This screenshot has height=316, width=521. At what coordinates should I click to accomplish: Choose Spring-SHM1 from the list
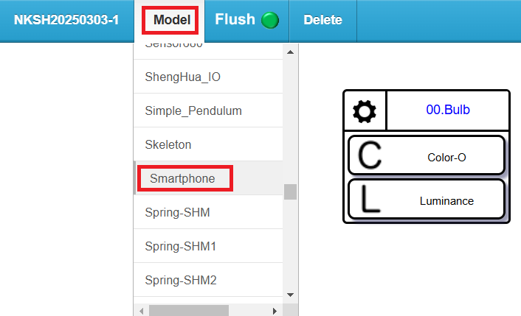click(181, 246)
